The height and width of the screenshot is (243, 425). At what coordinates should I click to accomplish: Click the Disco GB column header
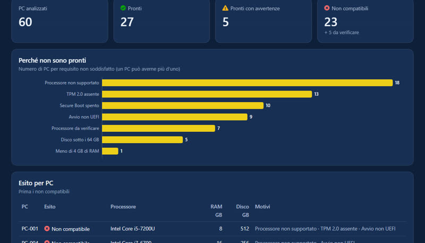click(242, 211)
